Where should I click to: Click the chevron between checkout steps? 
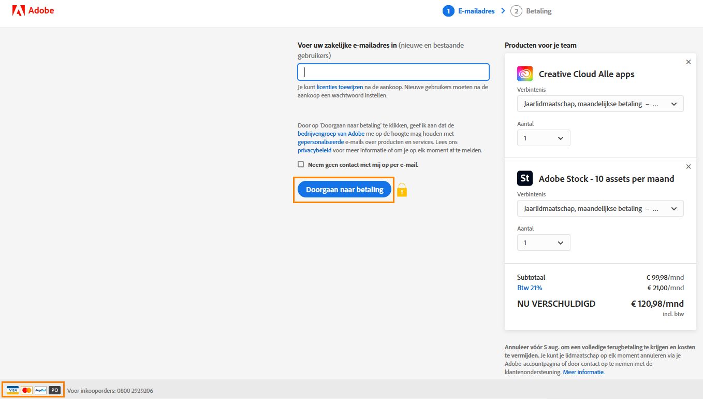click(x=503, y=11)
